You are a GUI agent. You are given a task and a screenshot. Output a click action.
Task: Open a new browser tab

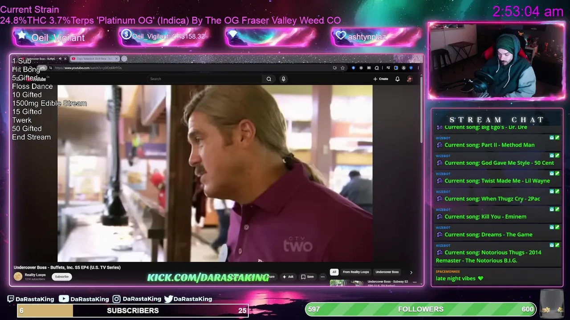point(124,59)
